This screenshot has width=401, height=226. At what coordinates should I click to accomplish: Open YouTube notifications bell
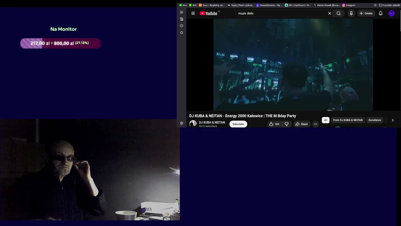381,13
